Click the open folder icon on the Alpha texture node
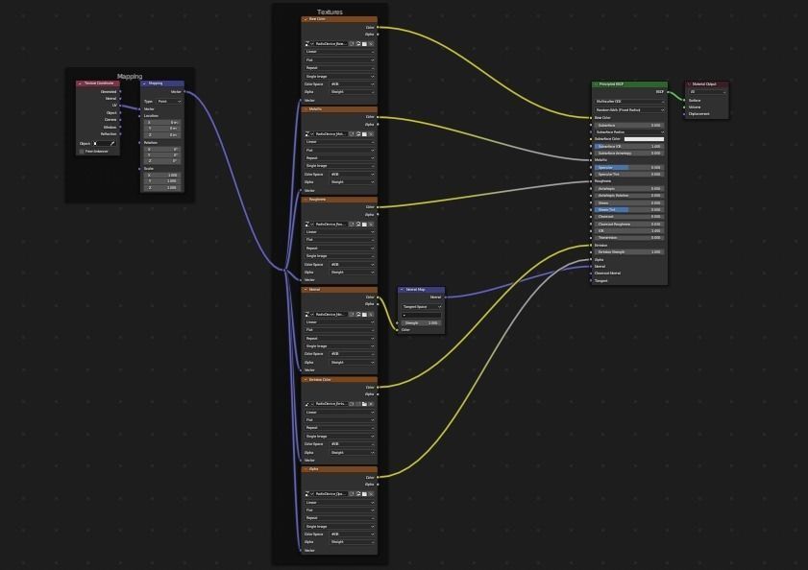808x570 pixels. [364, 494]
